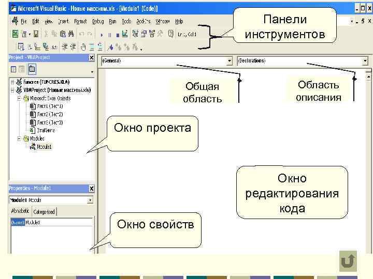Toggle Design Mode icon
The width and height of the screenshot is (373, 279).
[125, 34]
